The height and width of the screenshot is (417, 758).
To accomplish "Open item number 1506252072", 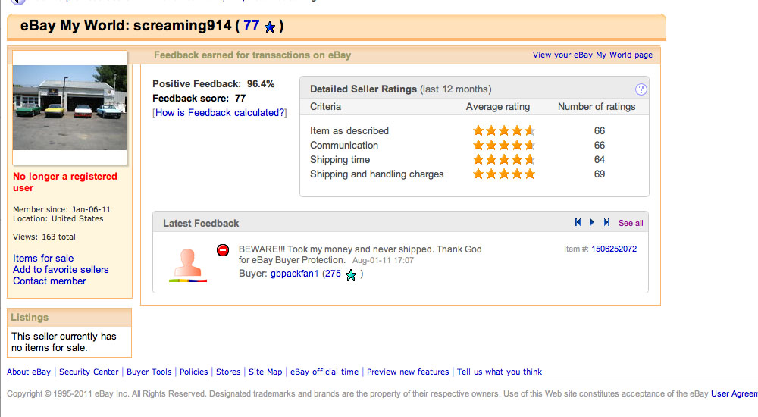I will pyautogui.click(x=614, y=249).
